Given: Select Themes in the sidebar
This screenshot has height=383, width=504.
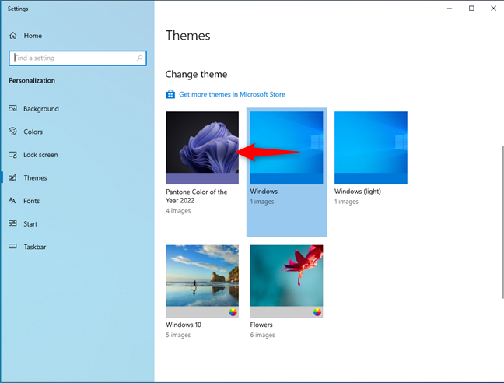Looking at the screenshot, I should 78,177.
